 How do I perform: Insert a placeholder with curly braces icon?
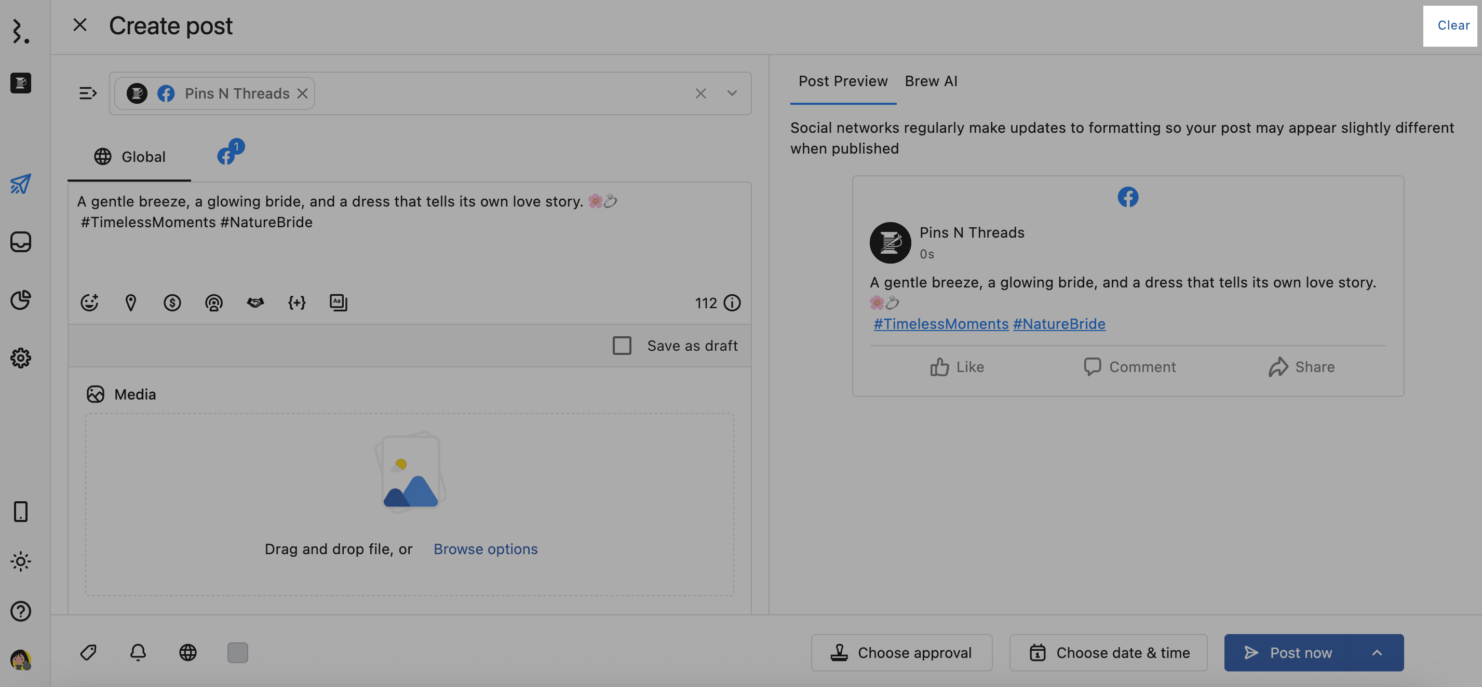point(297,303)
